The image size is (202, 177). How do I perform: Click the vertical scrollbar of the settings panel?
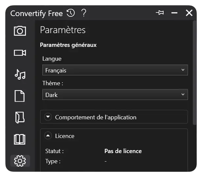tap(194, 73)
